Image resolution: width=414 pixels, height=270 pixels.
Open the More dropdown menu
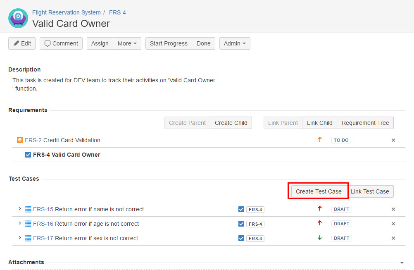coord(127,43)
